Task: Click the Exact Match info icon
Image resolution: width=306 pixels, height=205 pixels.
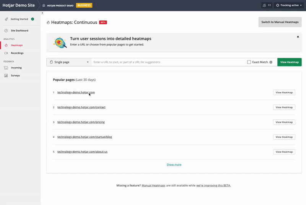Action: coord(271,62)
